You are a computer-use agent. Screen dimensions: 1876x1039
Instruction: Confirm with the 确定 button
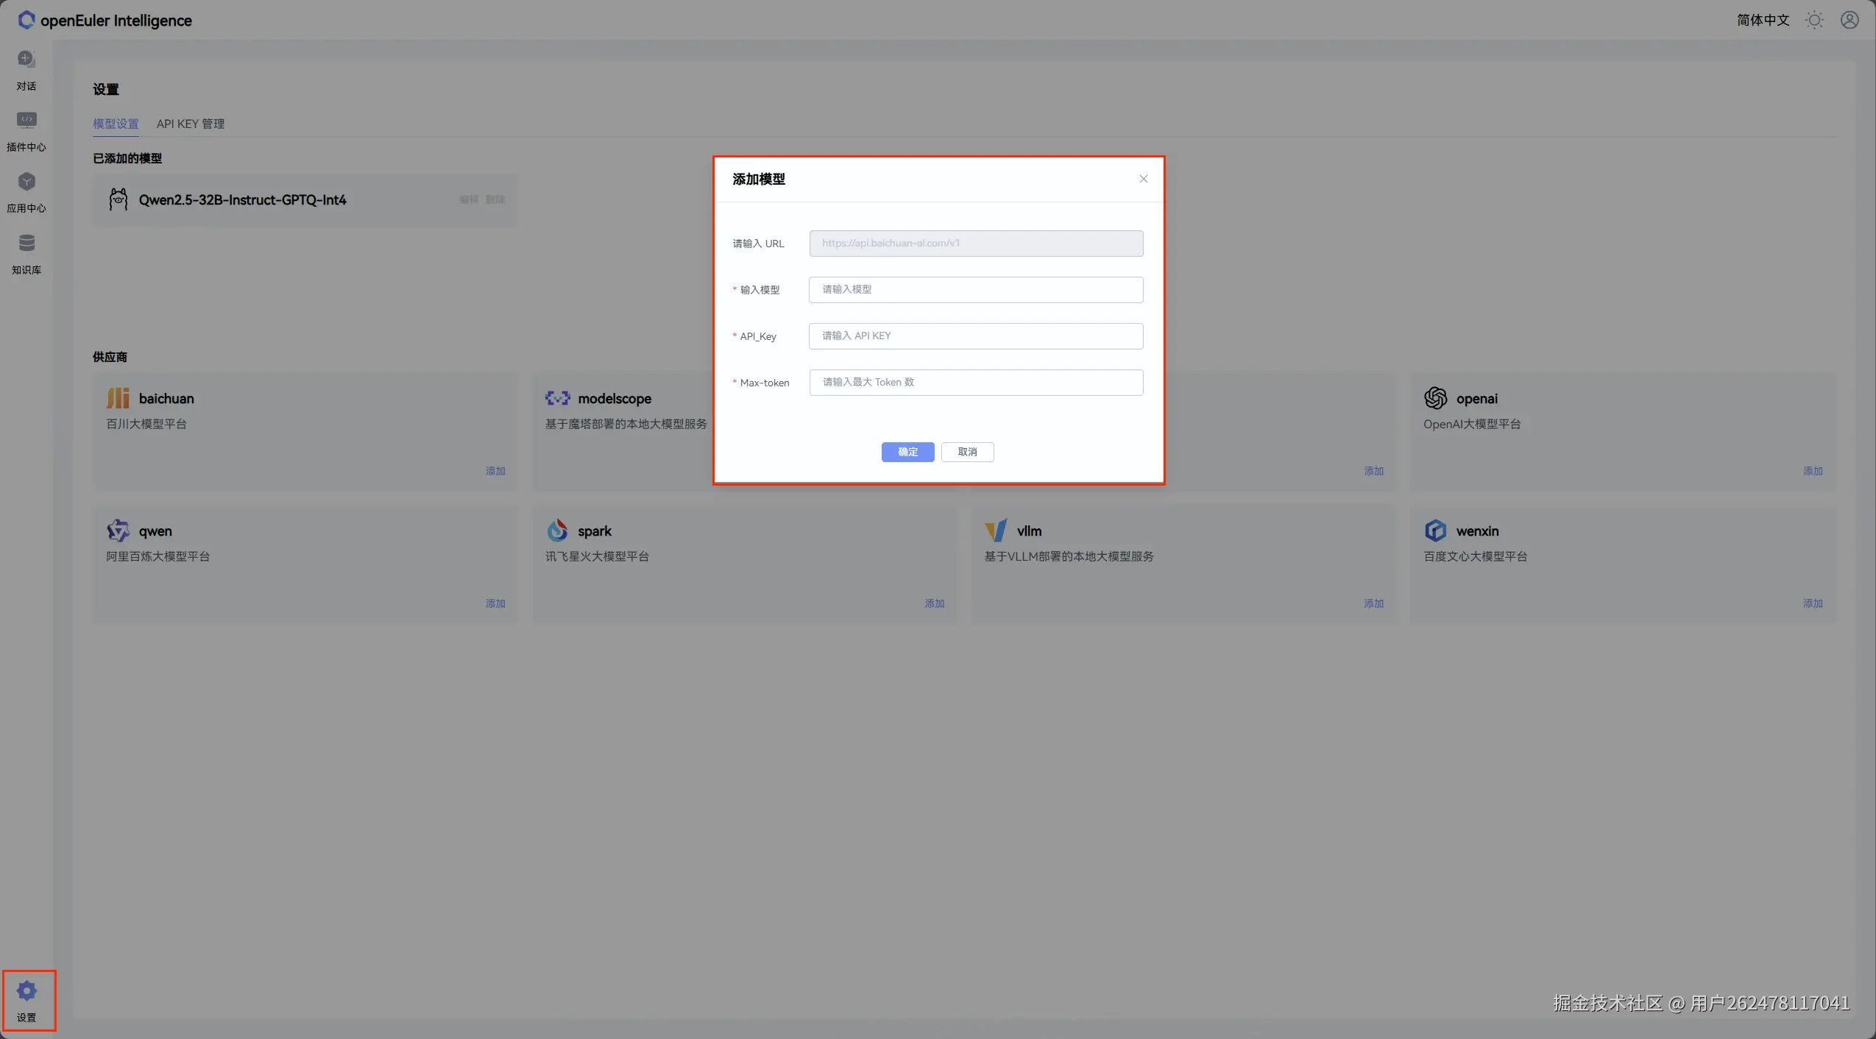907,452
